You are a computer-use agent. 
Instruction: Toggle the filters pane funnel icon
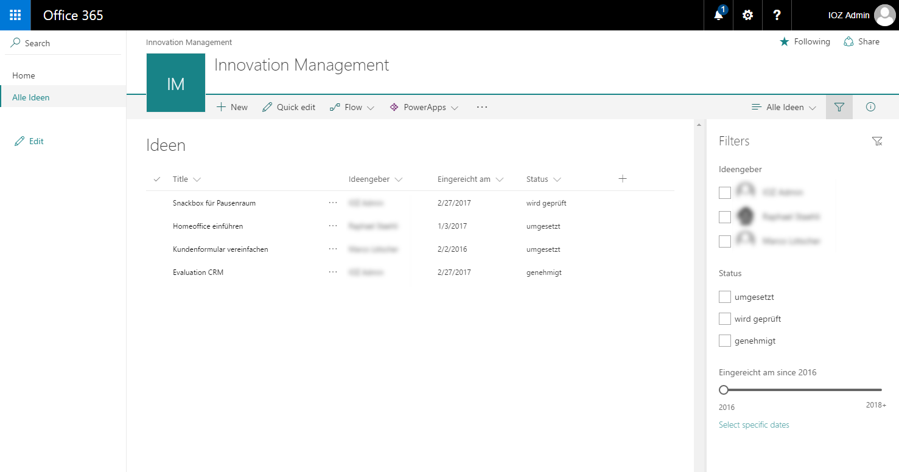839,107
